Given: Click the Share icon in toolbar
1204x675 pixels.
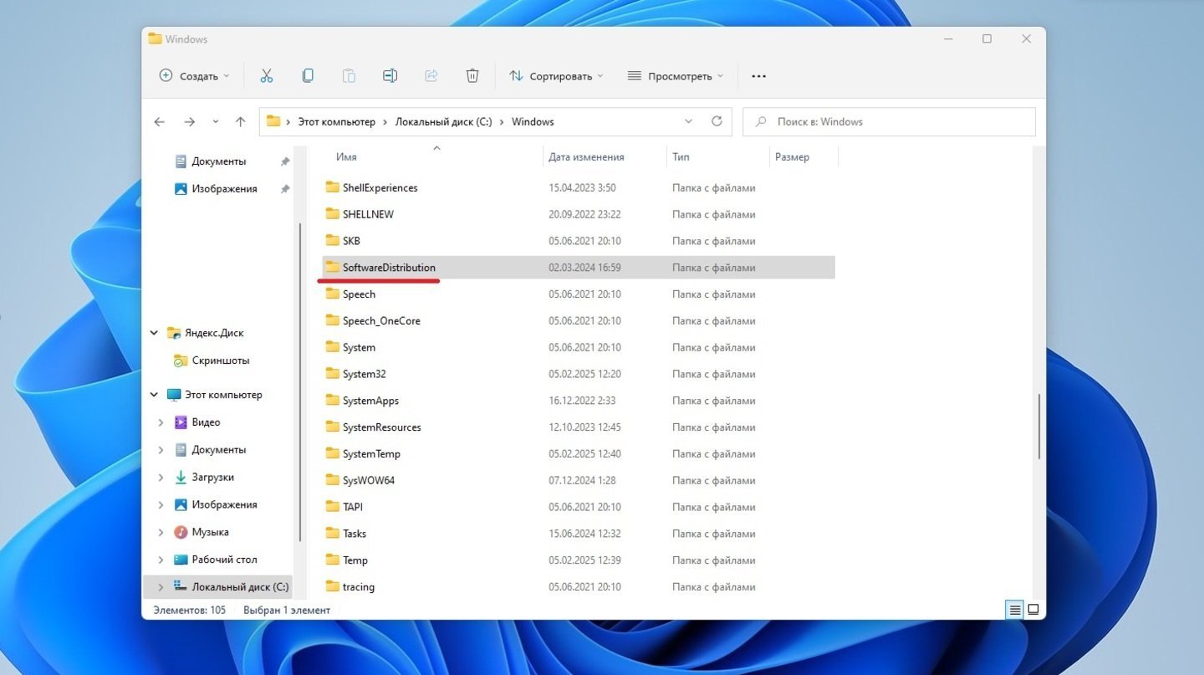Looking at the screenshot, I should point(431,76).
